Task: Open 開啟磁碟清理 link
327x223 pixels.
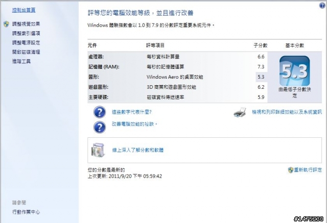Action: pos(26,52)
